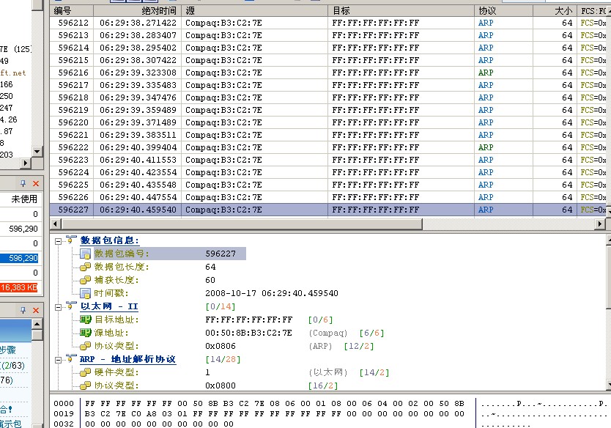This screenshot has width=611, height=428.
Task: Collapse the ARP 地址解析协议 tree node
Action: [x=58, y=359]
